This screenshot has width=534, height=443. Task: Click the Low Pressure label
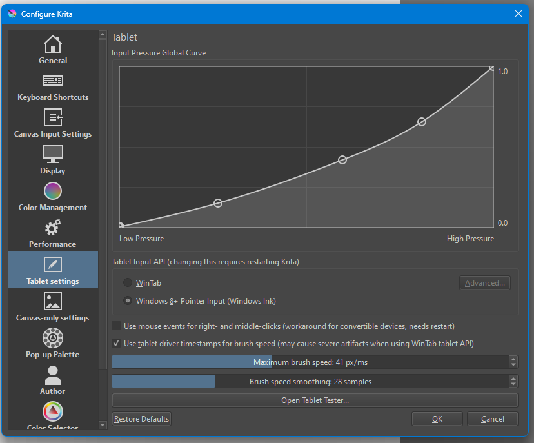[x=142, y=239]
